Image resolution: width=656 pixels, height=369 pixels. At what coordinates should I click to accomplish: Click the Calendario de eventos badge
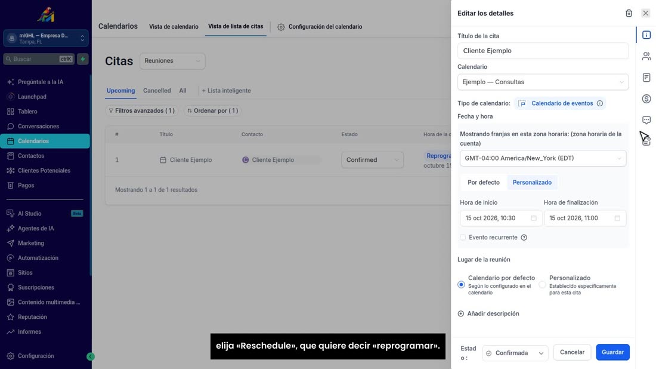(560, 103)
